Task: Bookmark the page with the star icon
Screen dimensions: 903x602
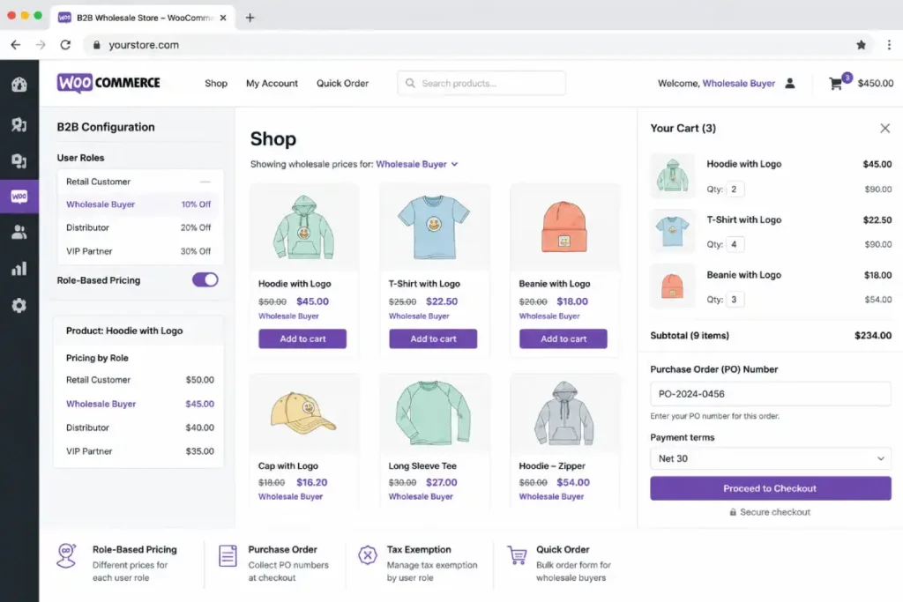Action: click(861, 45)
